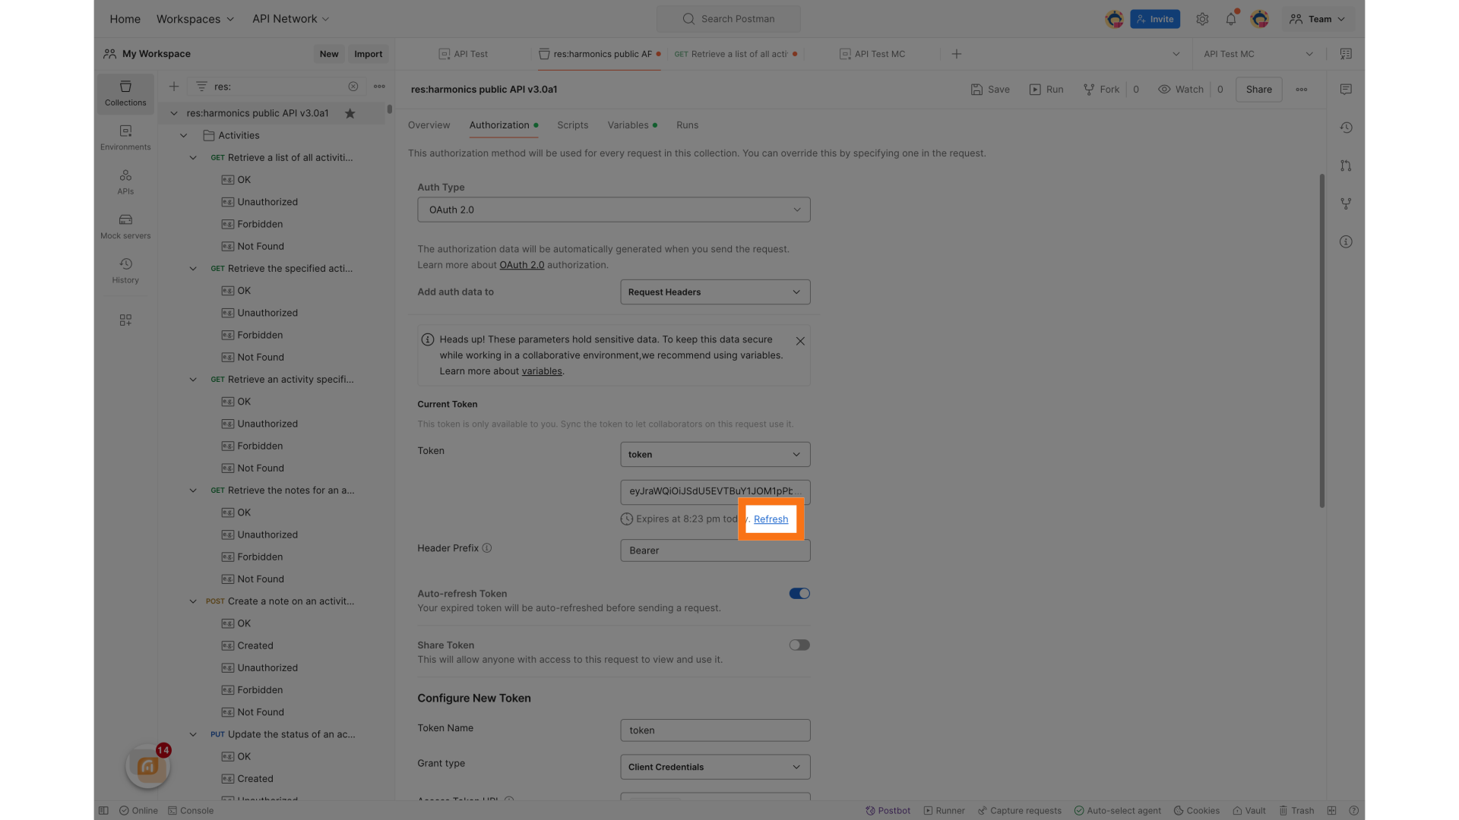Open the Team dropdown
1459x820 pixels.
click(1317, 19)
